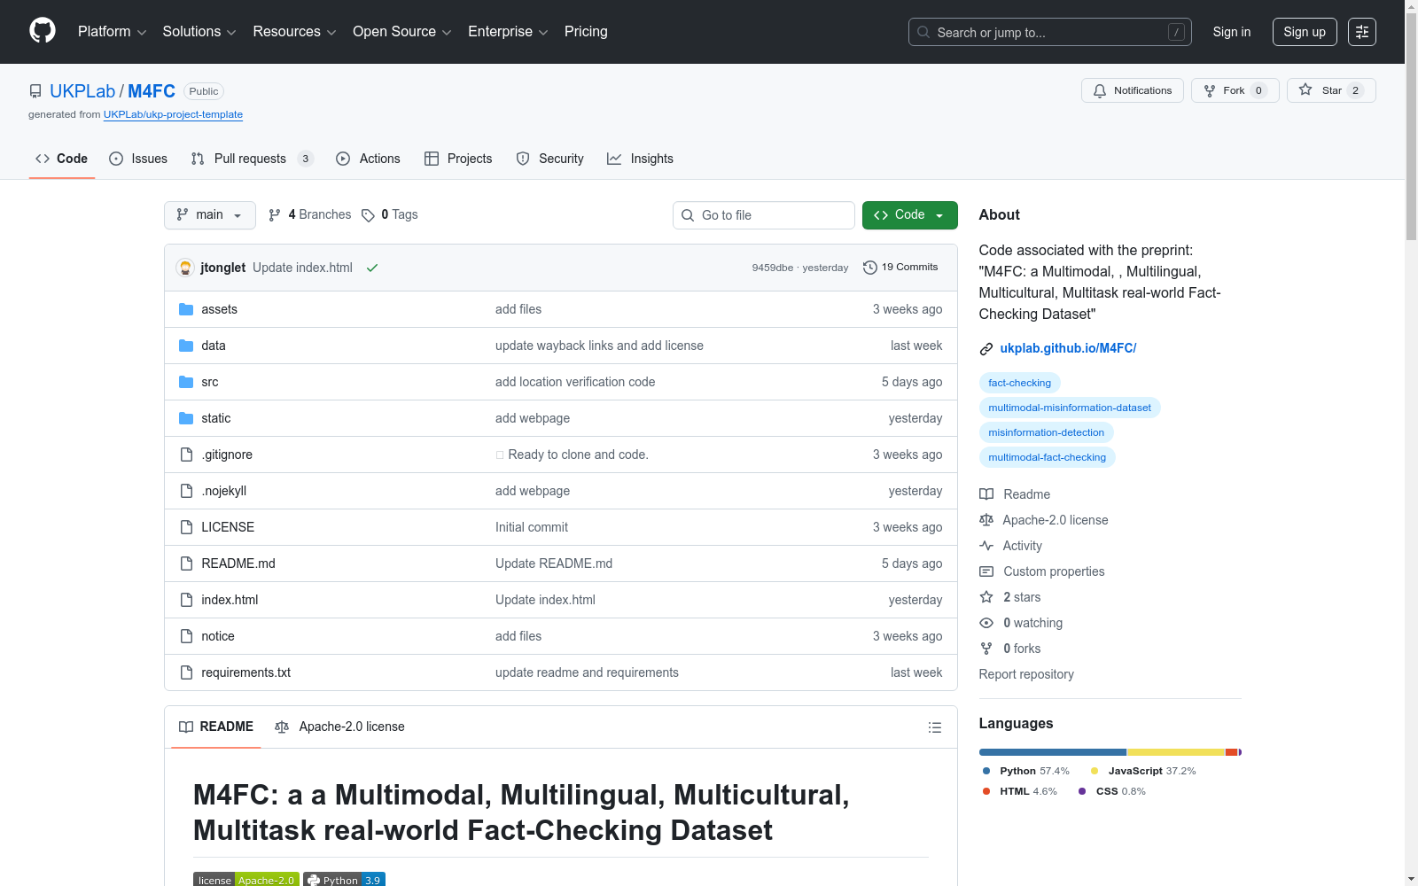1418x886 pixels.
Task: Switch to the Projects tab
Action: 458,159
